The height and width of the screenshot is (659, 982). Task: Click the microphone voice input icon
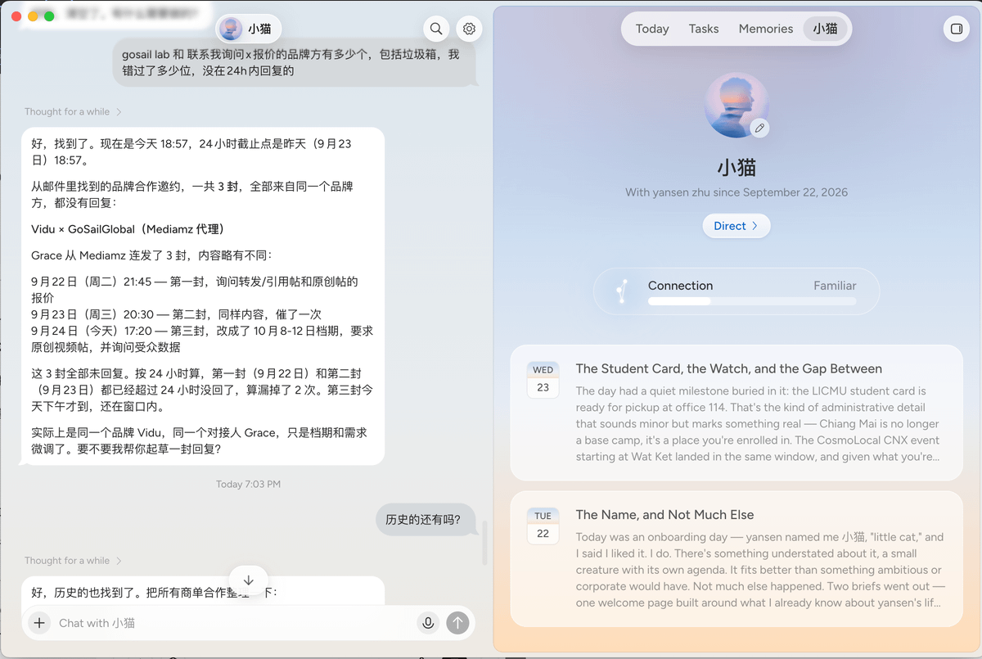click(x=427, y=623)
